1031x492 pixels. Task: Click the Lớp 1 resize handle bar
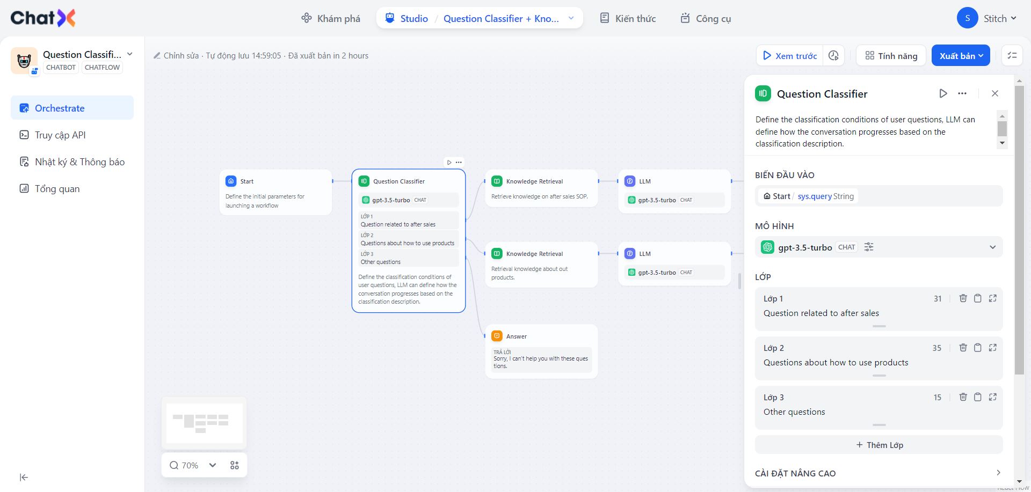[x=879, y=326]
